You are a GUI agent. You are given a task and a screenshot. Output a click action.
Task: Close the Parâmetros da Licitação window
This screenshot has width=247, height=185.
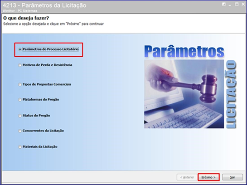(243, 4)
